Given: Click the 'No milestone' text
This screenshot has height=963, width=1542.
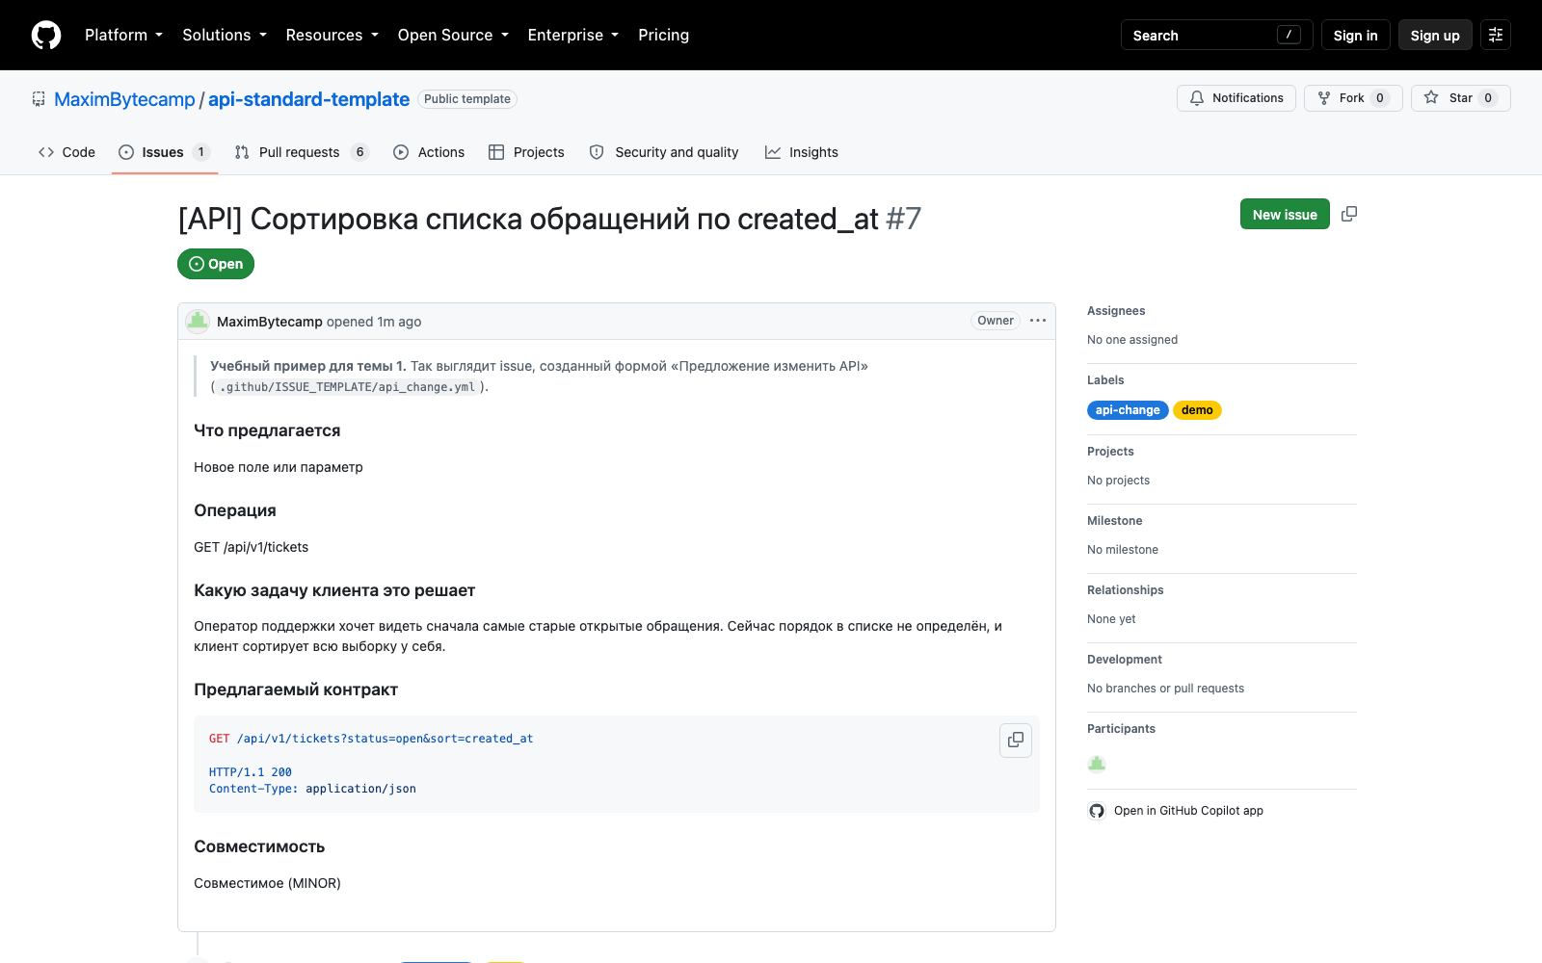Looking at the screenshot, I should 1123,550.
